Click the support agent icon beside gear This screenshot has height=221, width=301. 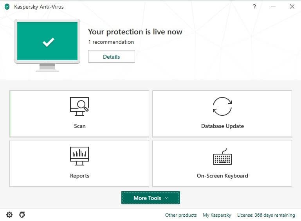coord(22,215)
